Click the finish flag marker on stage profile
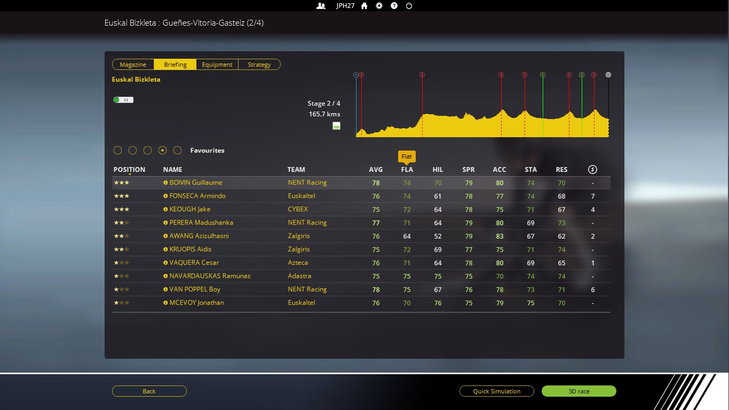This screenshot has height=410, width=729. 608,75
